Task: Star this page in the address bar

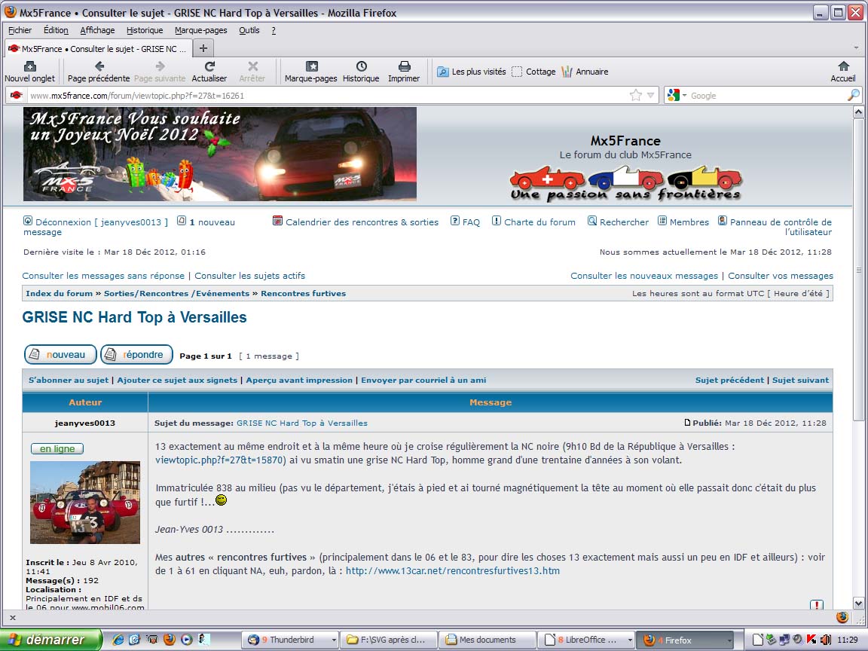Action: pyautogui.click(x=635, y=95)
